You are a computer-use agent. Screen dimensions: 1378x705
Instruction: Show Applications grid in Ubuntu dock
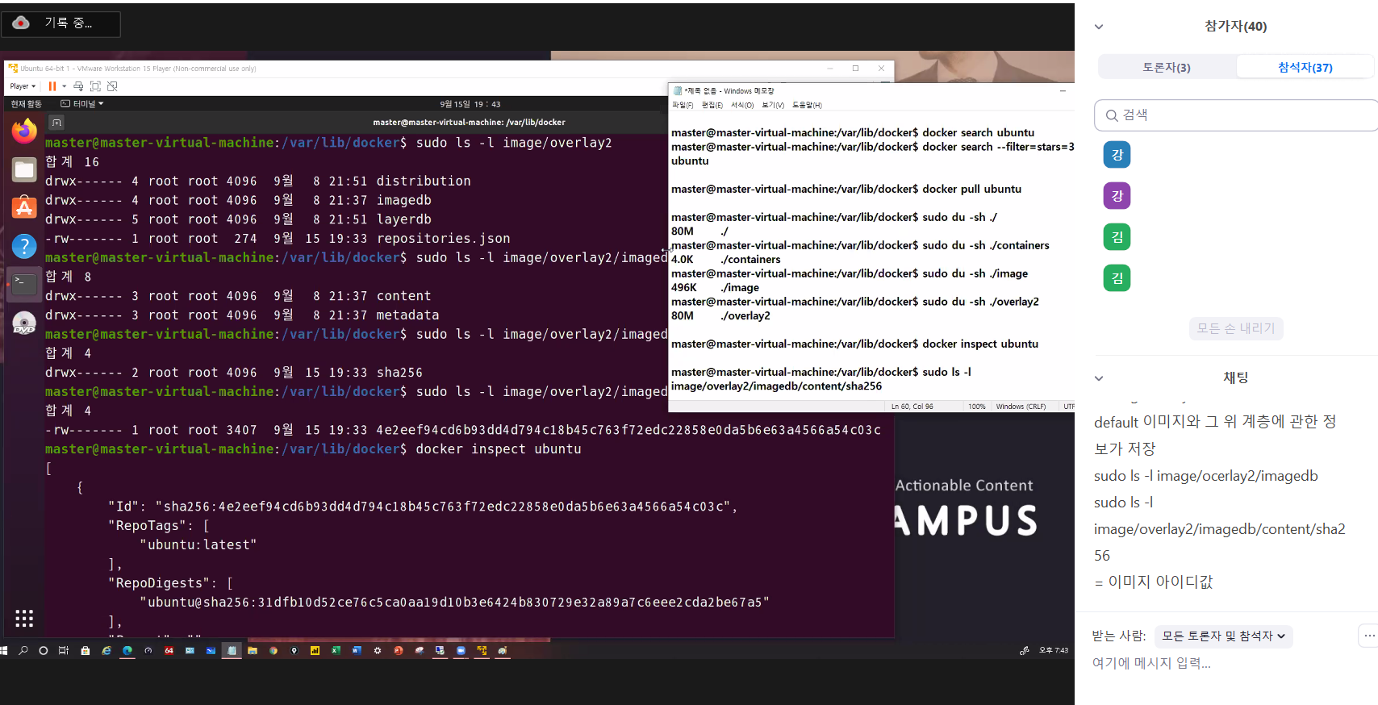pos(24,618)
